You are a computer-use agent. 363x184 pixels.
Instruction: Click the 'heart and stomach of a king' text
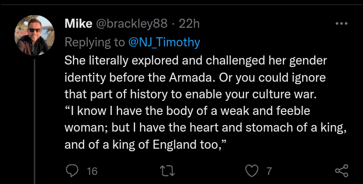pyautogui.click(x=268, y=128)
